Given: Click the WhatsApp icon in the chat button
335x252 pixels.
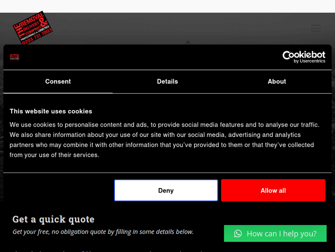Looking at the screenshot, I should 238,234.
